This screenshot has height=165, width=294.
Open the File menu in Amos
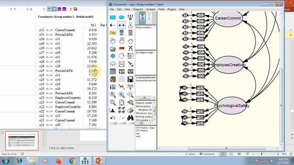[112, 9]
